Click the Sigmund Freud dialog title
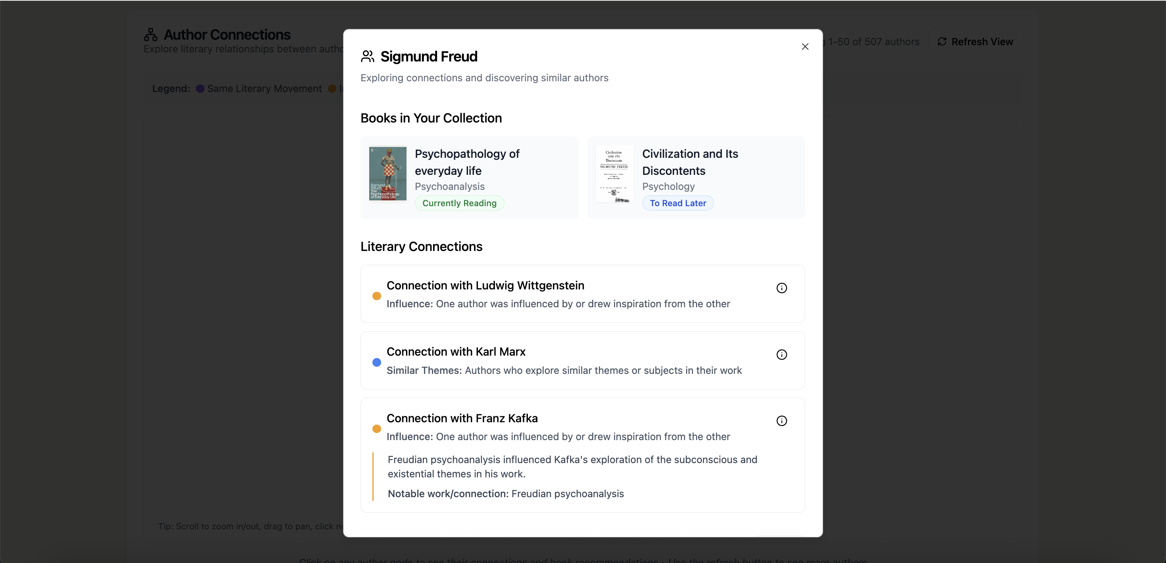The height and width of the screenshot is (563, 1166). click(x=429, y=57)
